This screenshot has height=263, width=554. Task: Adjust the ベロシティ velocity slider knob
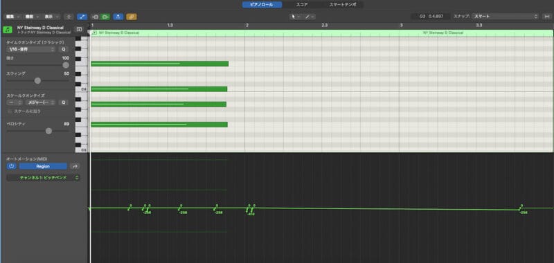48,131
